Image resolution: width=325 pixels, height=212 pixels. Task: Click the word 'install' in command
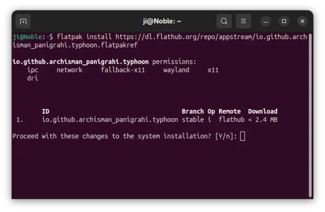coord(99,37)
